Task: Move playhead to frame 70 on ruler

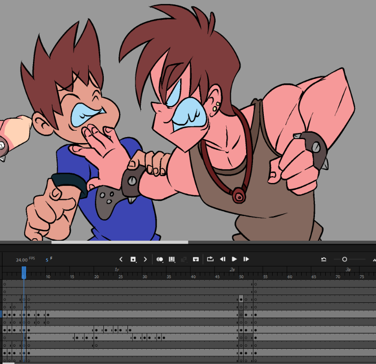Action: click(x=338, y=277)
